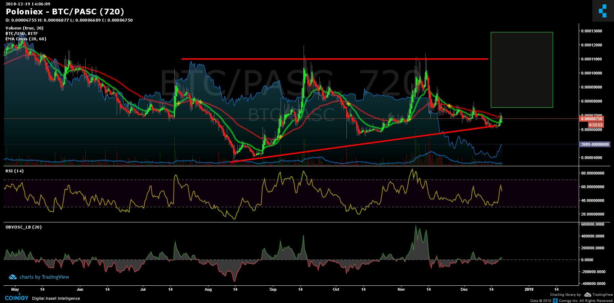Click the 0.00012000 price axis label

click(591, 45)
